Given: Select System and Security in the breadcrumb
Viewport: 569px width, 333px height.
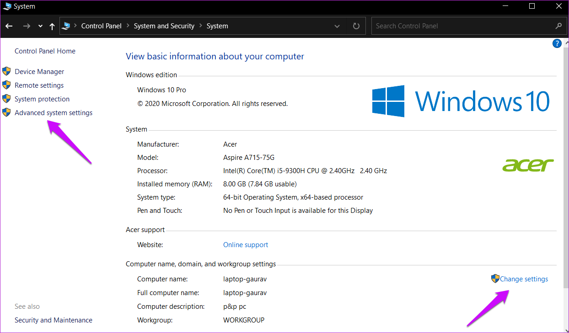Looking at the screenshot, I should pos(164,26).
